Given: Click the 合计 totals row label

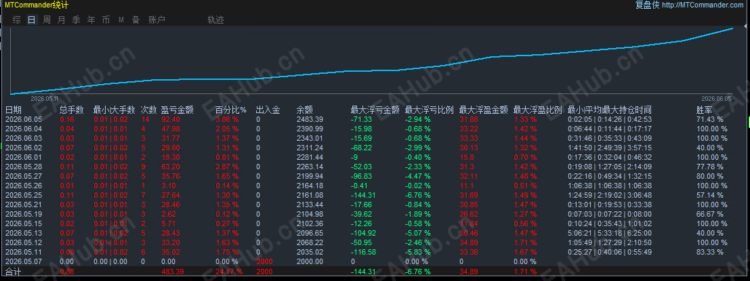Looking at the screenshot, I should [14, 272].
